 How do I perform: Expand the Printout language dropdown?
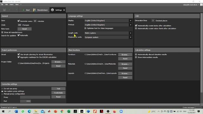click(x=130, y=25)
